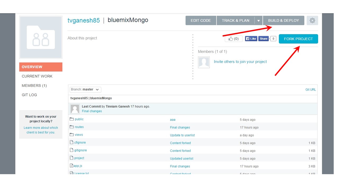Screen dimensions: 339x190
Task: Go to Git Log in sidebar
Action: (29, 95)
